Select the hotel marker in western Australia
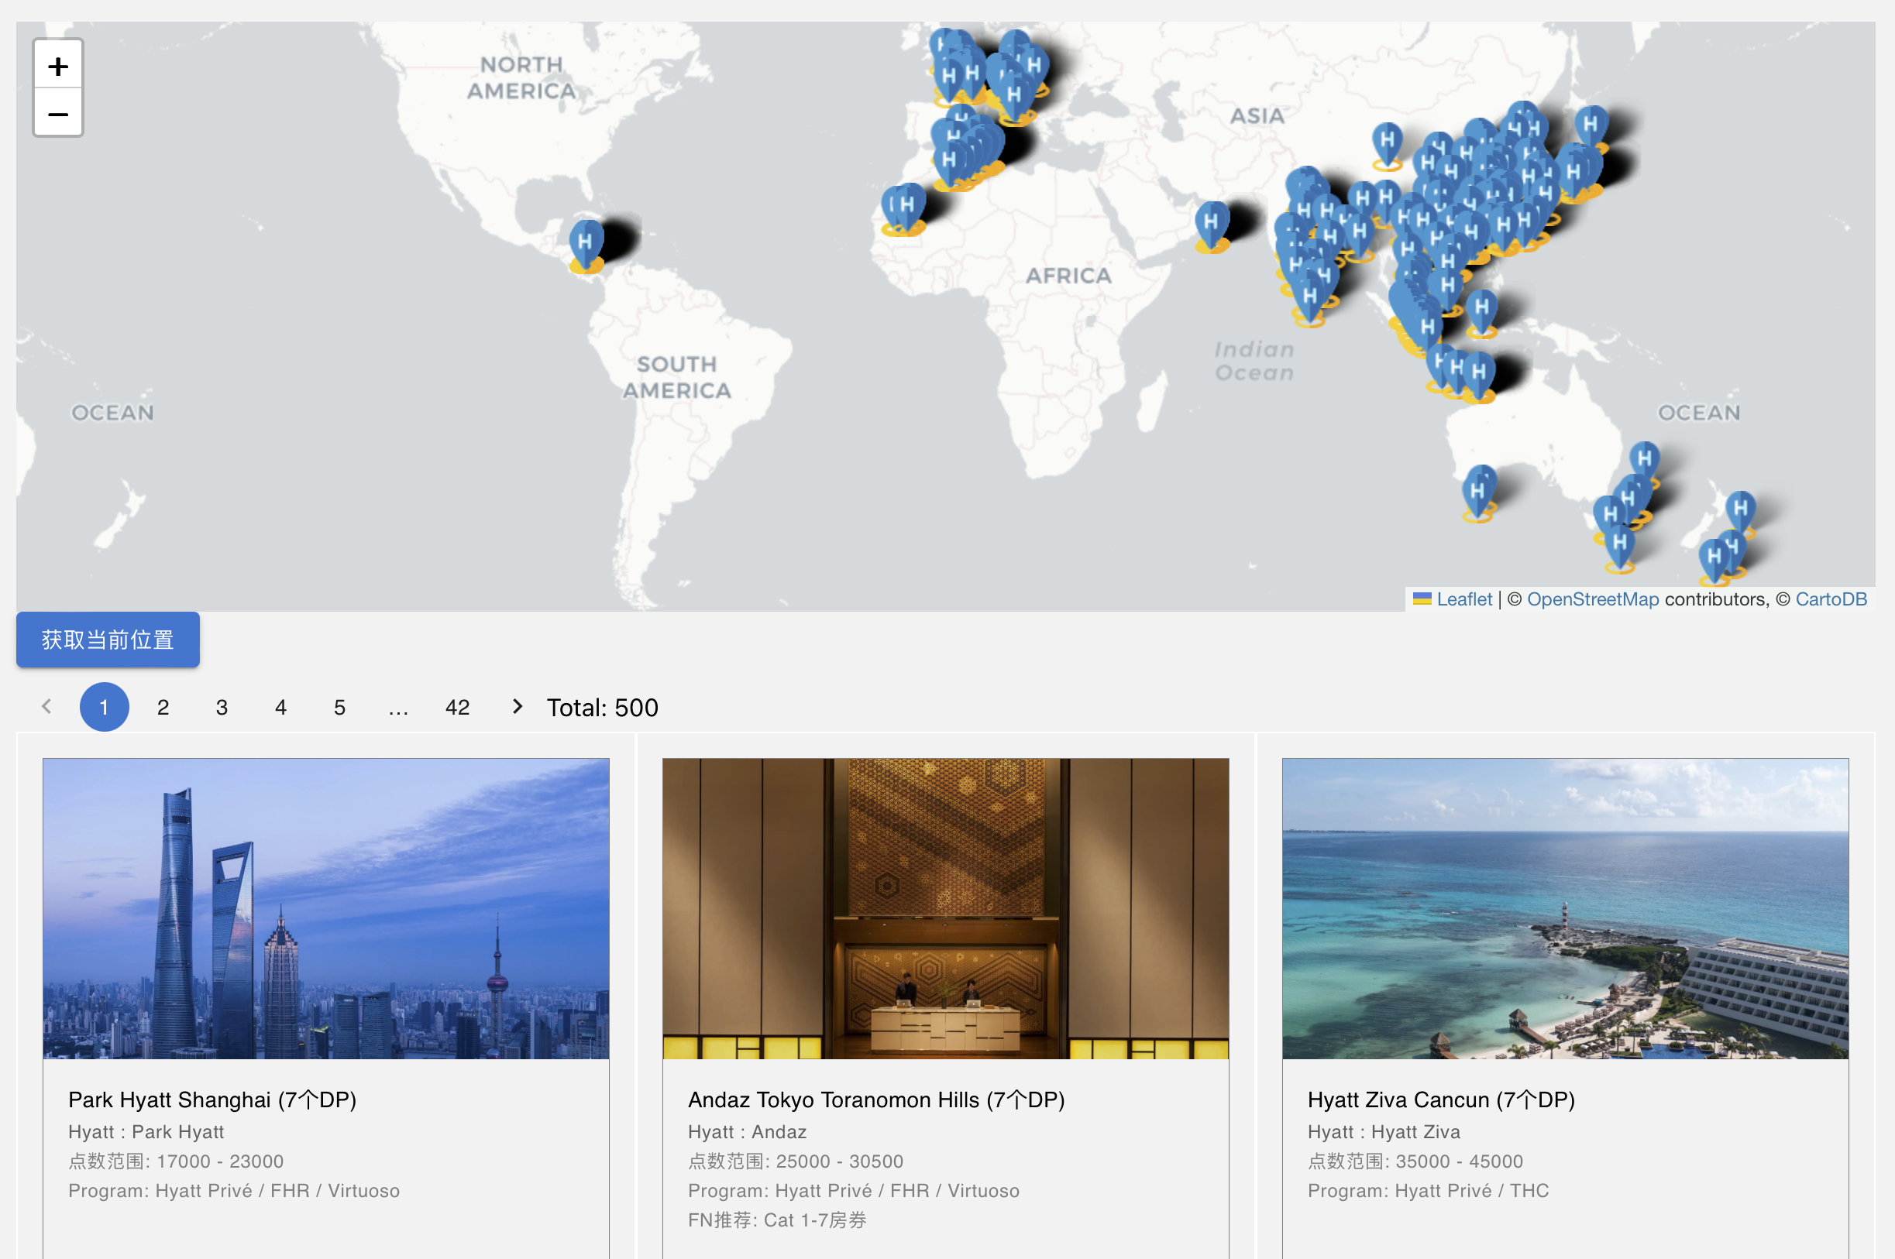Screen dimensions: 1895x1259 click(x=1478, y=491)
